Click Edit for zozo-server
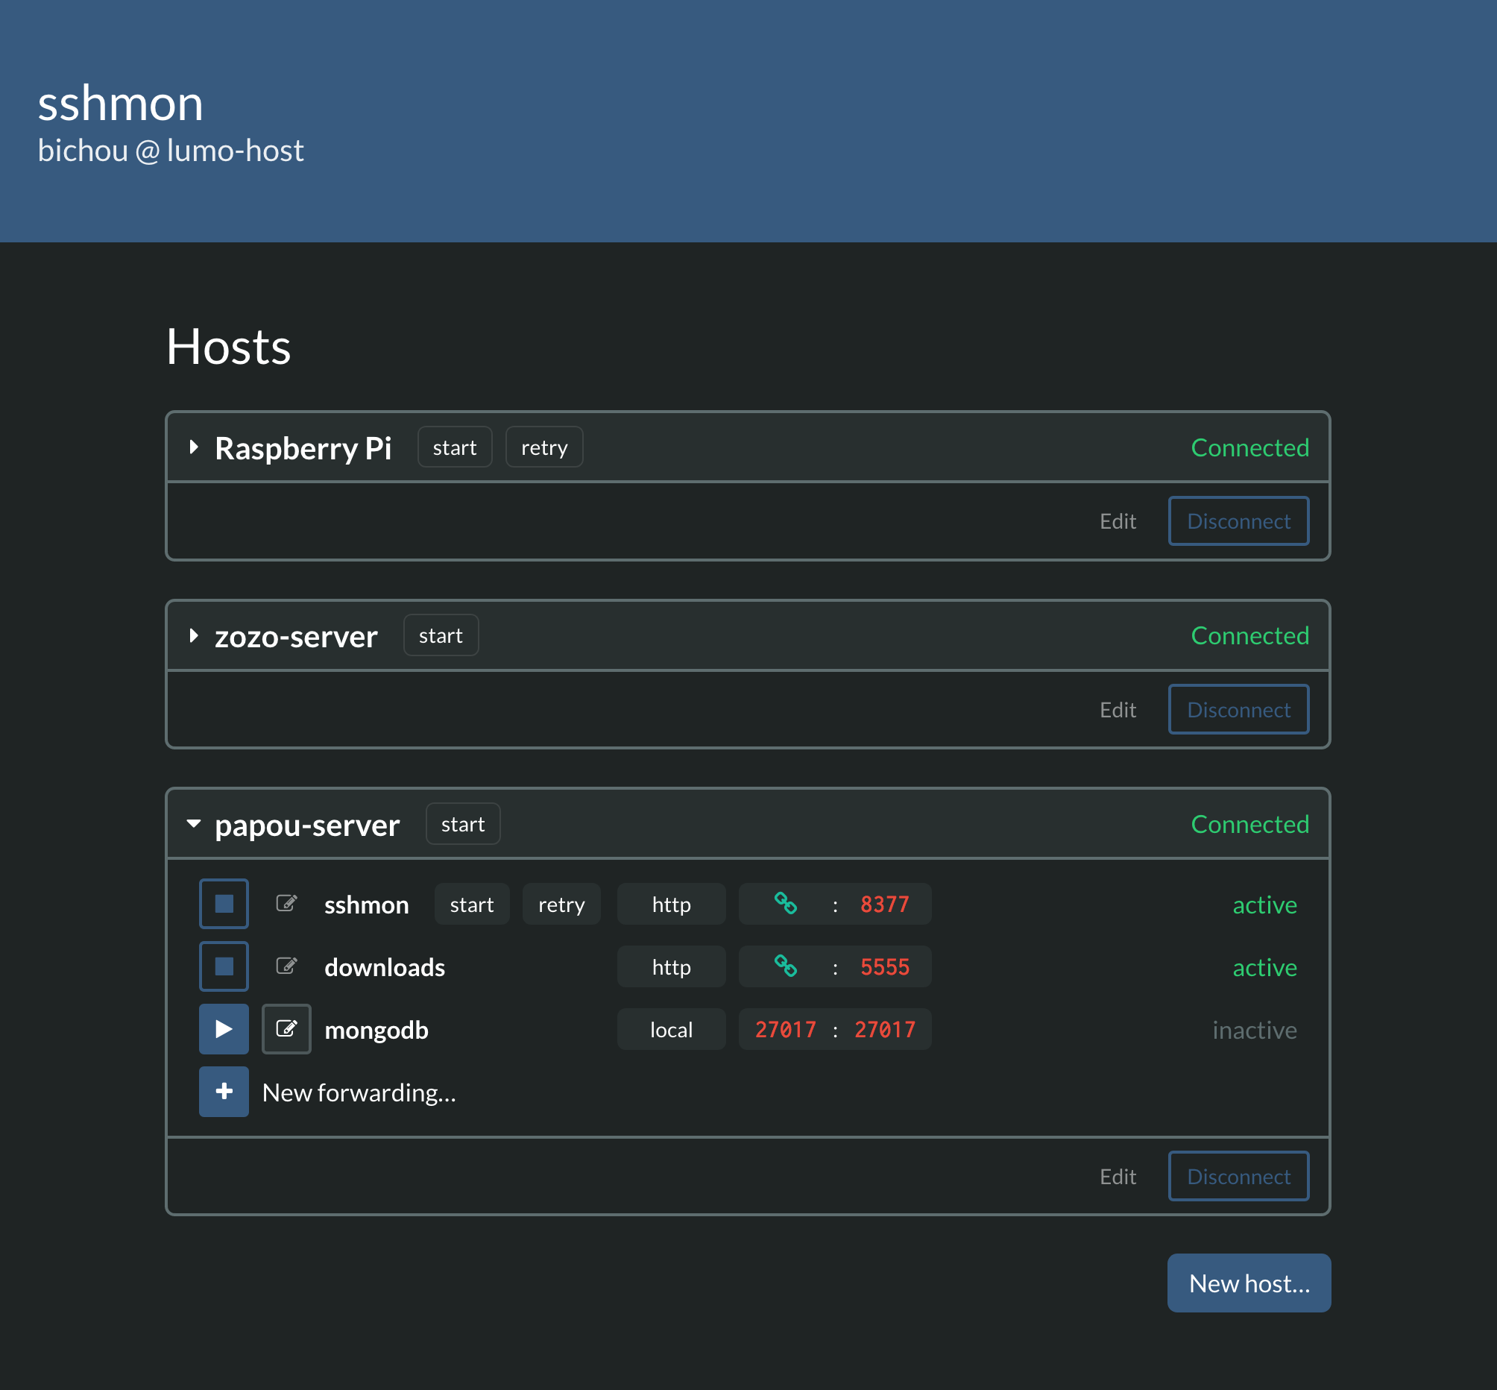Screen dimensions: 1497x1390 (x=1118, y=710)
